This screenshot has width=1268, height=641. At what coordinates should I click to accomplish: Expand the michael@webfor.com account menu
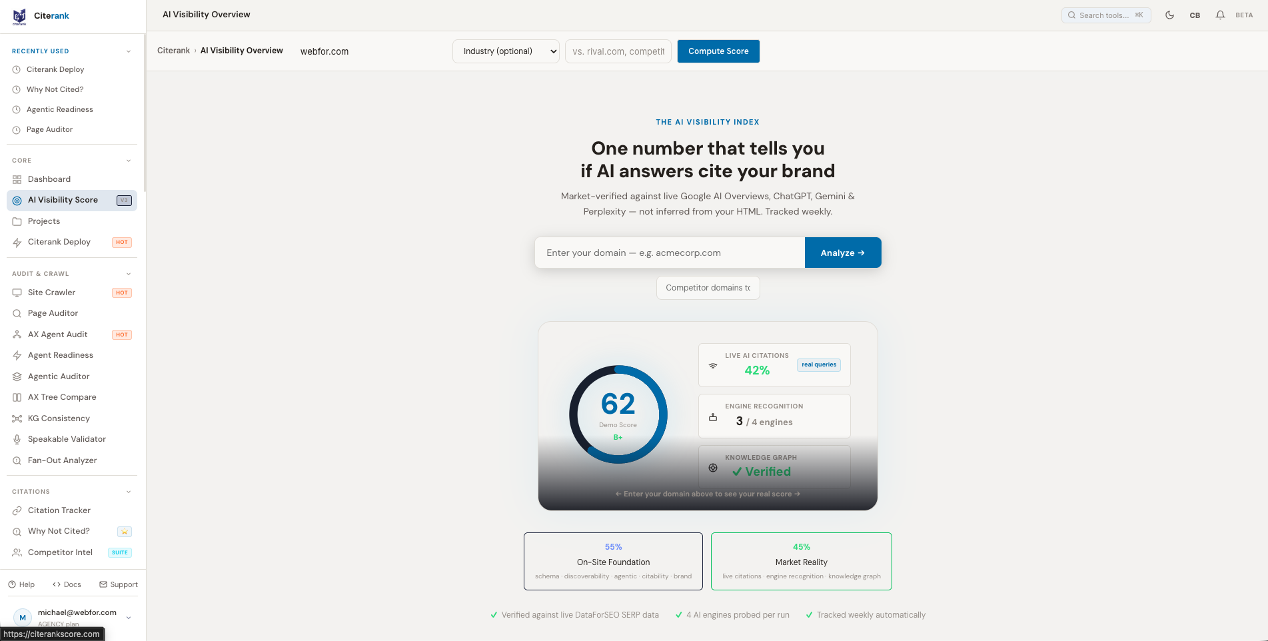click(x=129, y=618)
